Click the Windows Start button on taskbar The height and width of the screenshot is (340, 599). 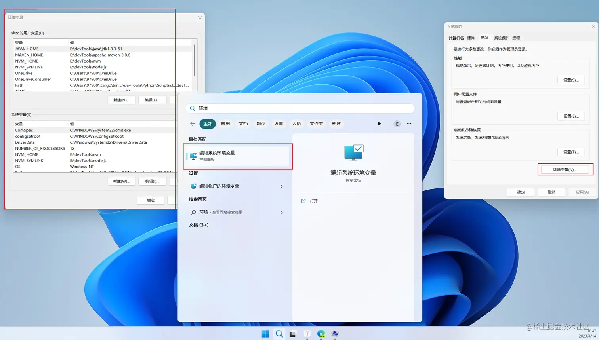point(265,334)
